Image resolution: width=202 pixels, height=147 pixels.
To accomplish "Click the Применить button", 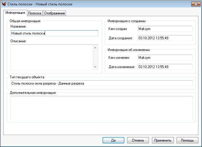I will click(163, 140).
